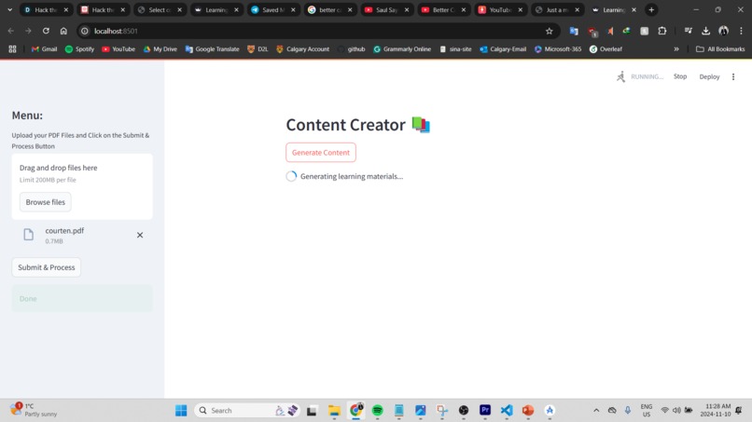Open the clock showing 11:28 AM

point(715,410)
